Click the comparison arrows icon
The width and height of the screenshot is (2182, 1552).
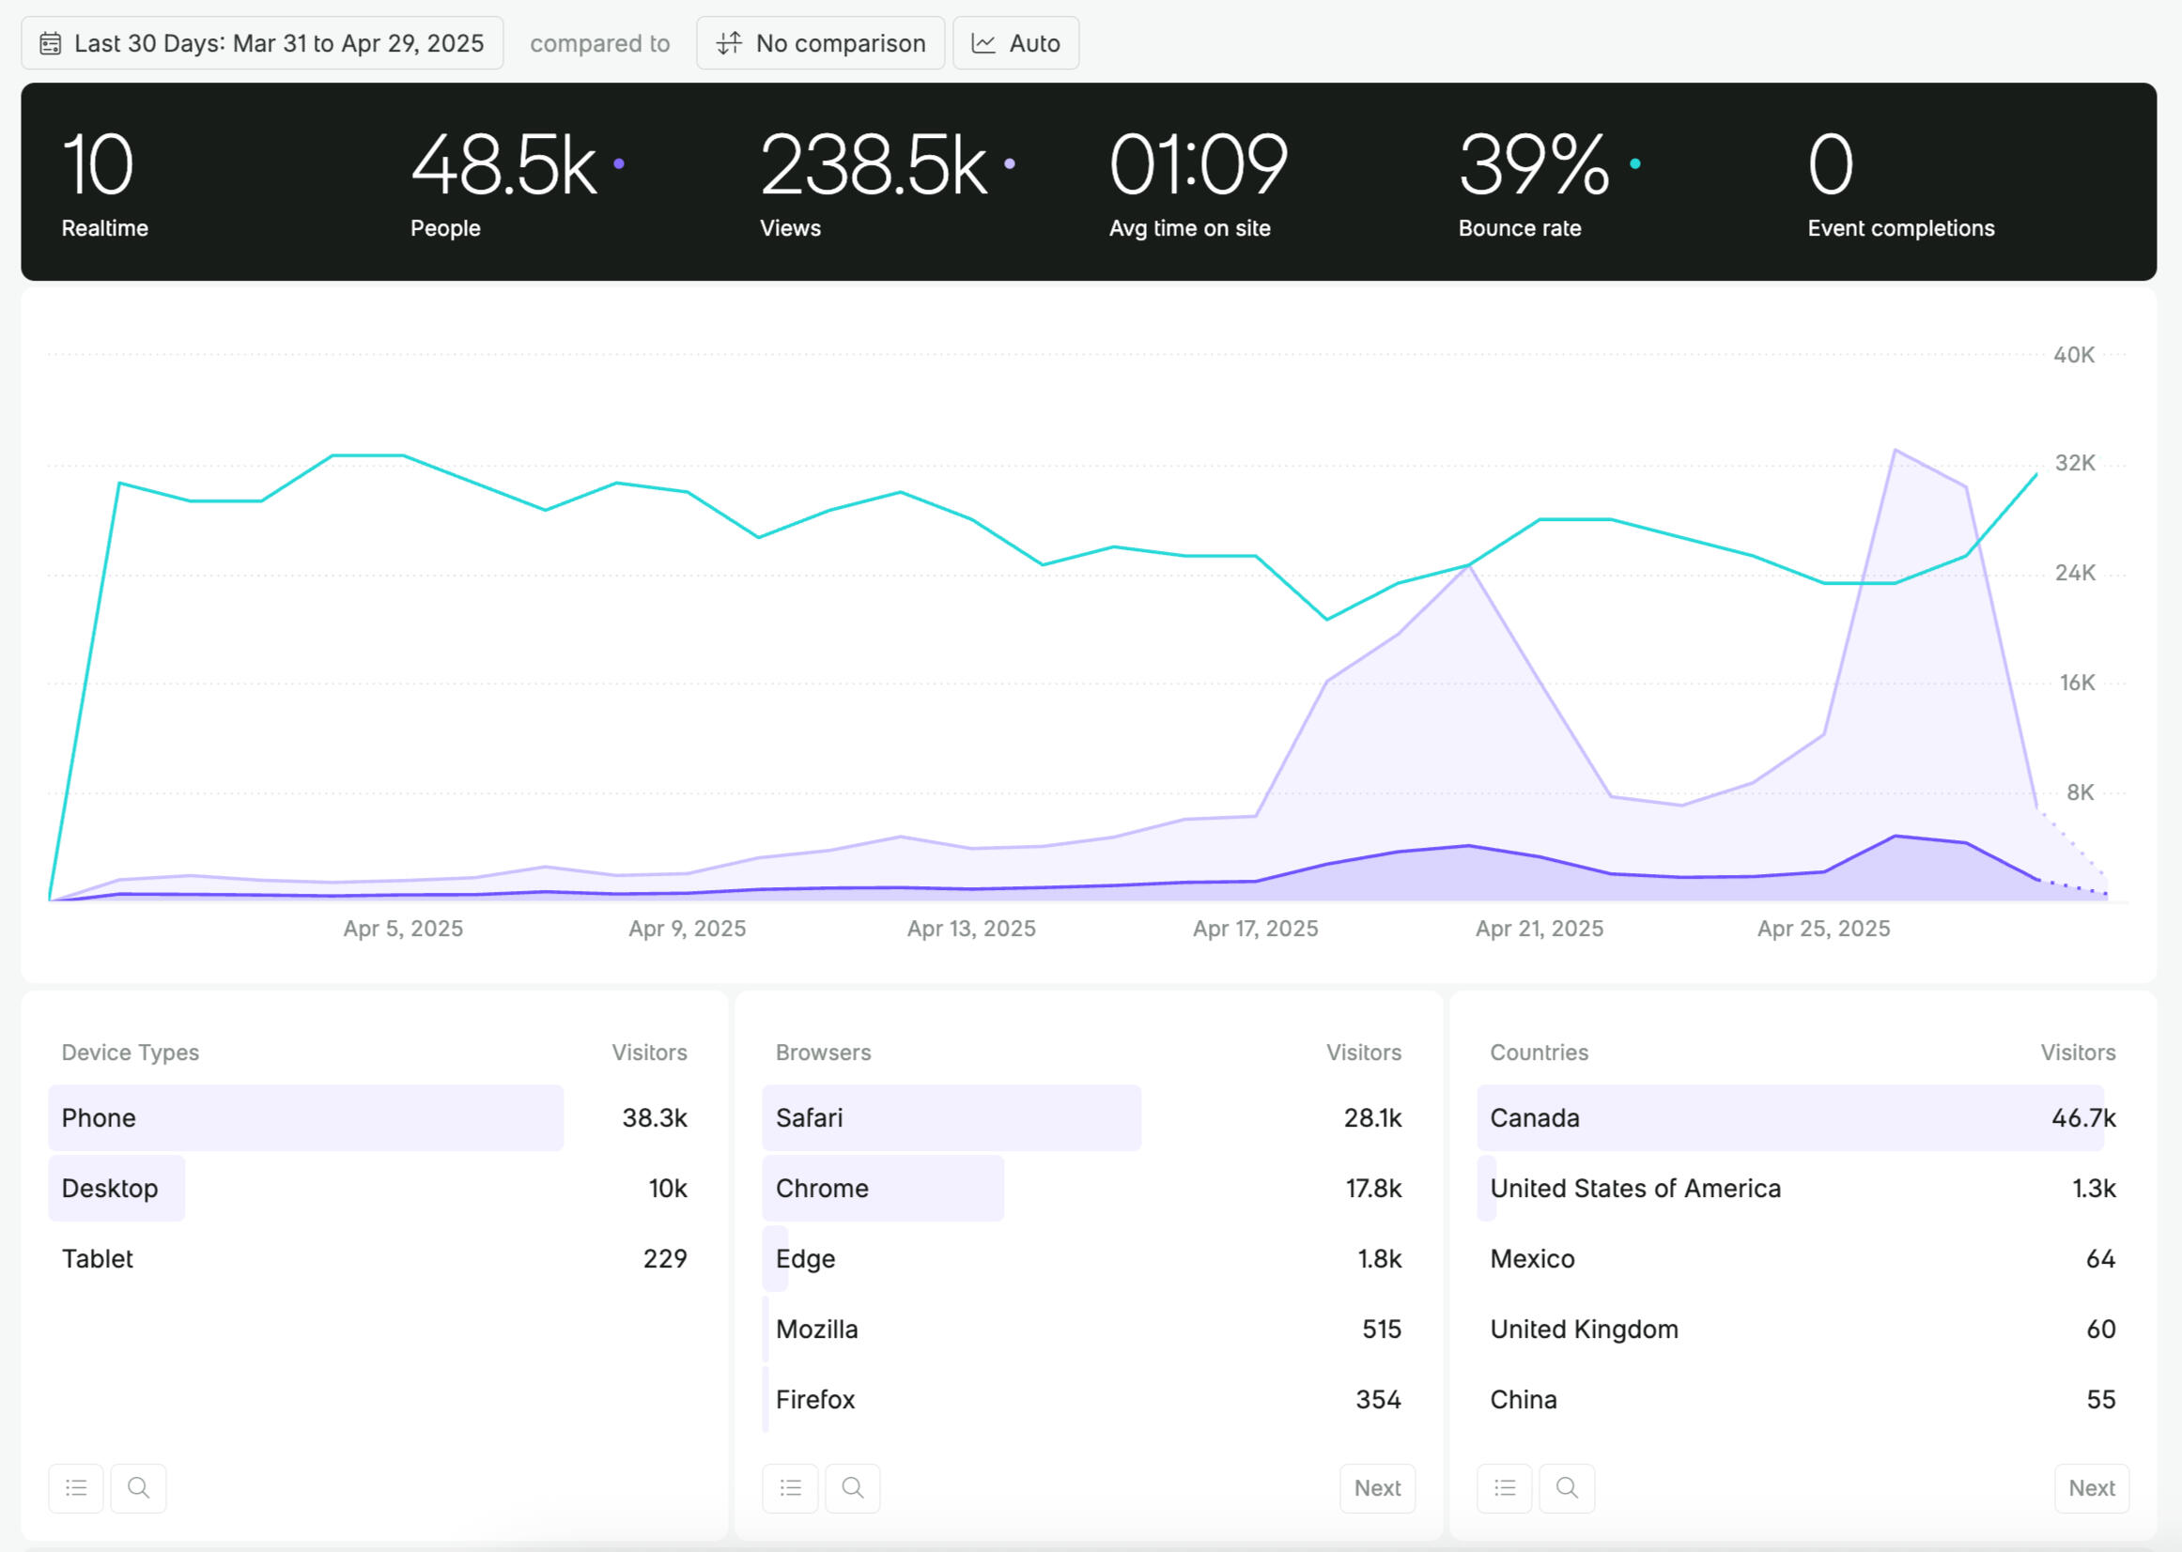pyautogui.click(x=729, y=43)
